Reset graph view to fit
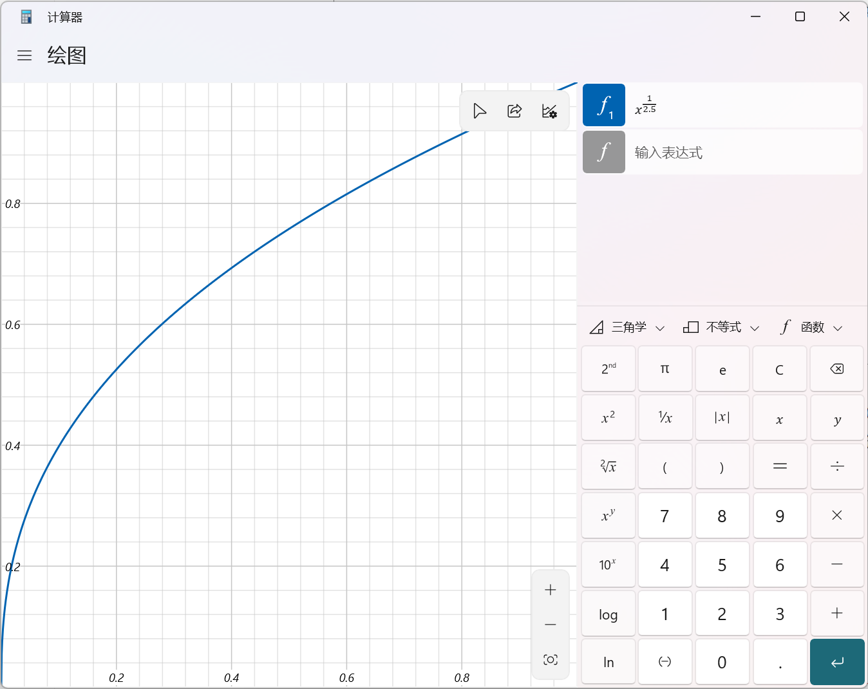The width and height of the screenshot is (868, 689). 551,659
